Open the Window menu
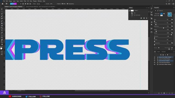Screen dimensions: 175x98 (x=40, y=1)
